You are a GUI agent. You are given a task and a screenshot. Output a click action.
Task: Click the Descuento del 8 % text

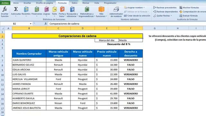tap(119, 44)
